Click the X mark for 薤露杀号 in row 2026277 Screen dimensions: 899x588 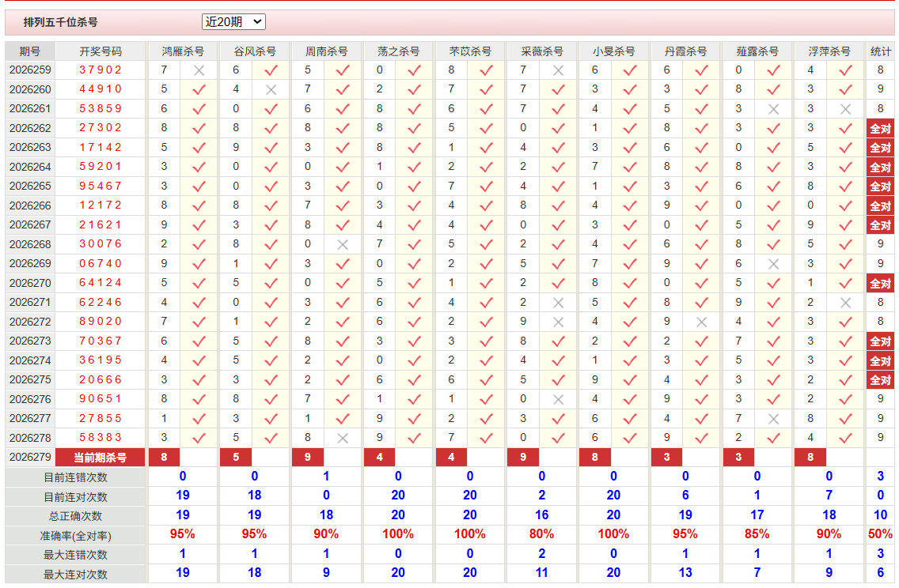773,419
